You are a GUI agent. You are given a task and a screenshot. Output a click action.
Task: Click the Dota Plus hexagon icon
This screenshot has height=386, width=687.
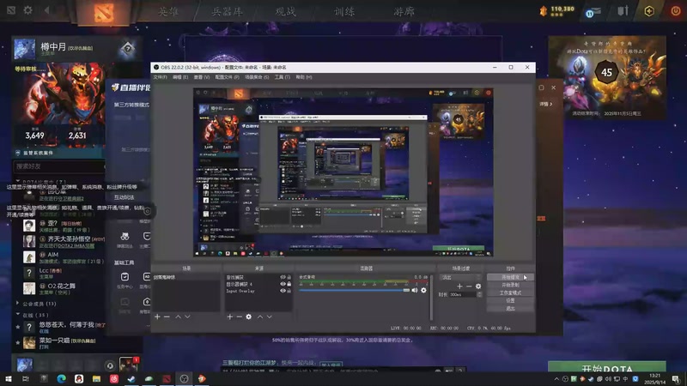(x=649, y=11)
